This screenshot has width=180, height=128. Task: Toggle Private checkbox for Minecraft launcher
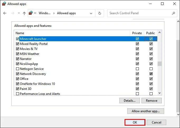(137, 39)
